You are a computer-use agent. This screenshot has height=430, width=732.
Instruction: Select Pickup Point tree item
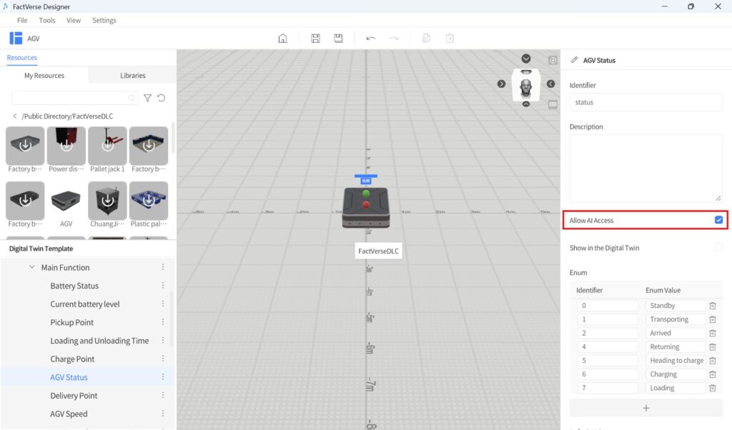pos(72,322)
